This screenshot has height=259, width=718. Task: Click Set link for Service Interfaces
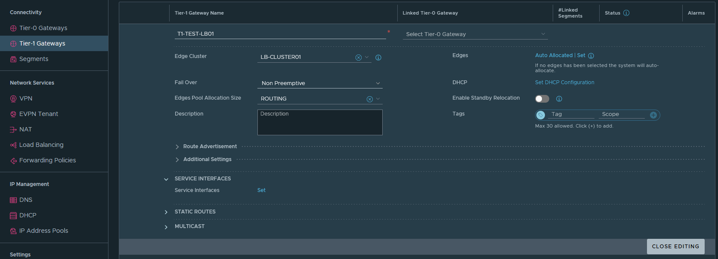261,190
